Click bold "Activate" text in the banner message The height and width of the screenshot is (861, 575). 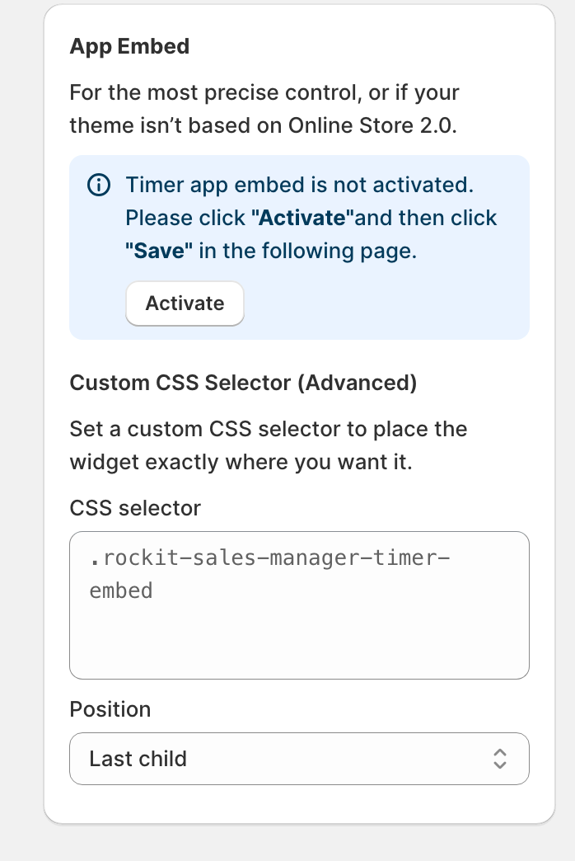[302, 218]
